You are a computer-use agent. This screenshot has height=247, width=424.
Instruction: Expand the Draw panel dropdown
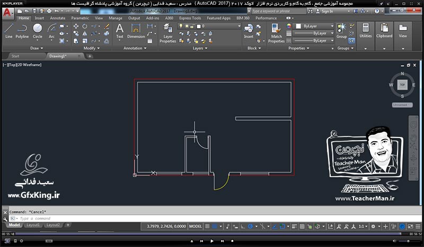click(x=37, y=48)
